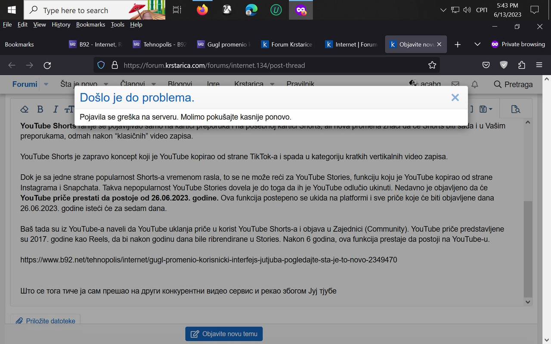The image size is (551, 344).
Task: Click the Firefox back arrow button
Action: point(12,65)
